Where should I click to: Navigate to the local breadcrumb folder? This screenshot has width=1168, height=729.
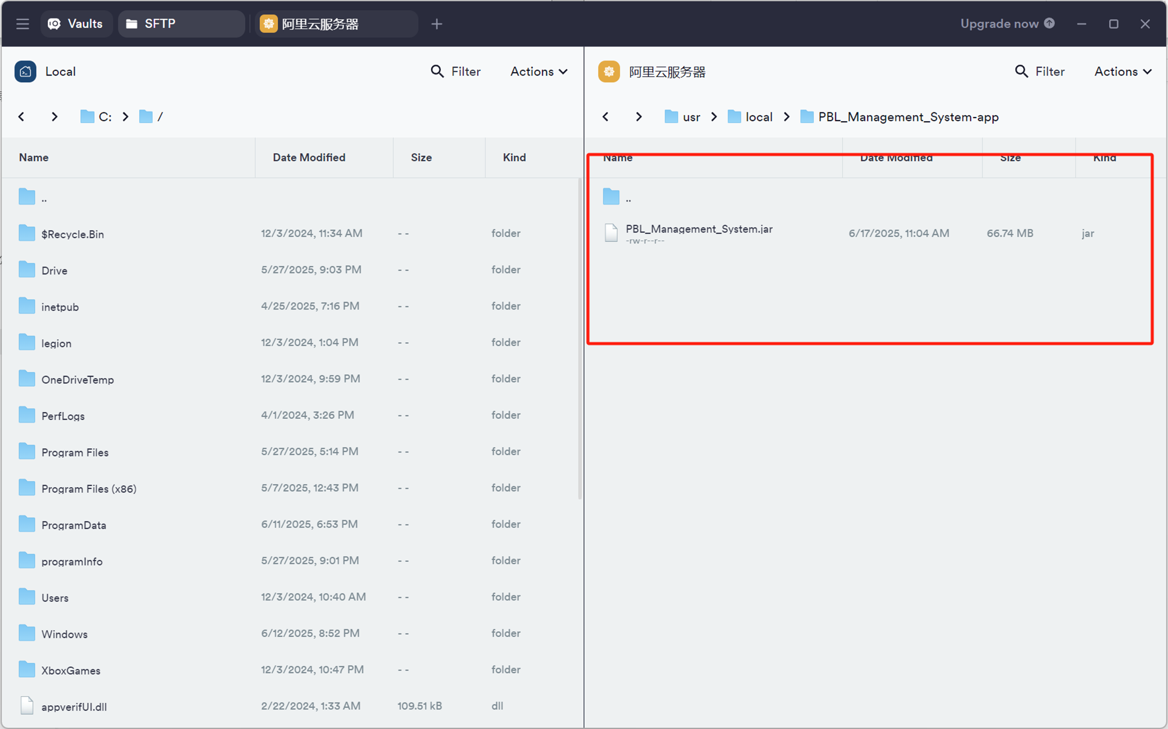[x=759, y=117]
